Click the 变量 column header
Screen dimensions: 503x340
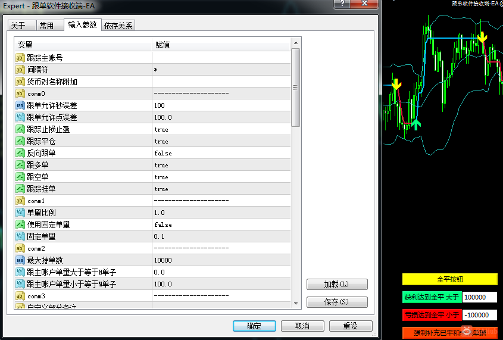[x=83, y=45]
